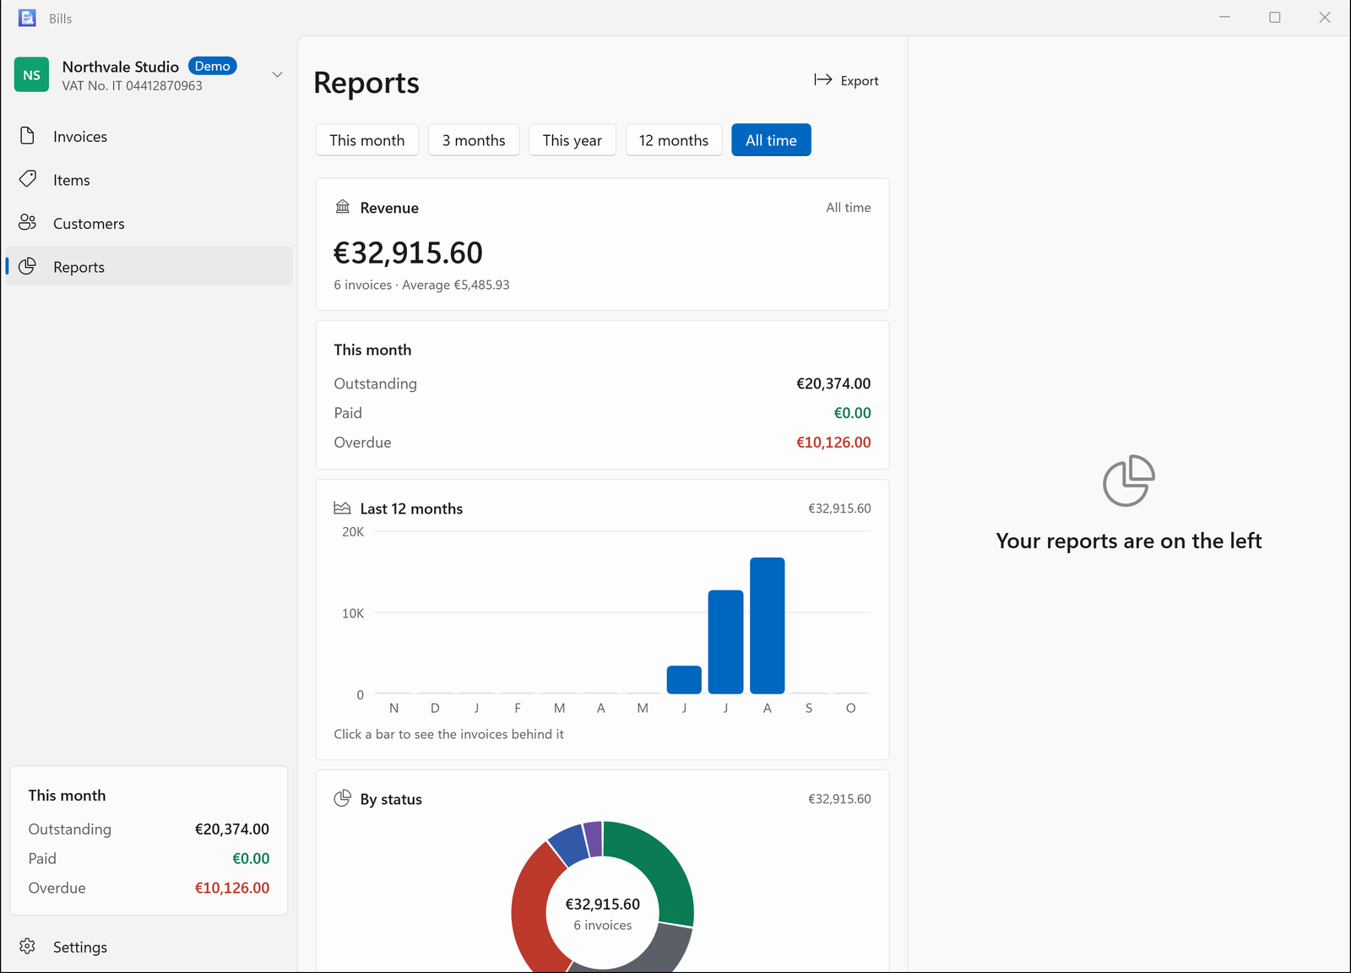Maximize the Bills window

click(x=1275, y=18)
